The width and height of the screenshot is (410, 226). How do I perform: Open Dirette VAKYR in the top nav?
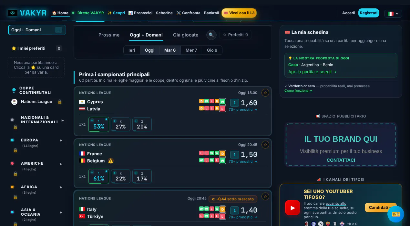click(x=88, y=13)
